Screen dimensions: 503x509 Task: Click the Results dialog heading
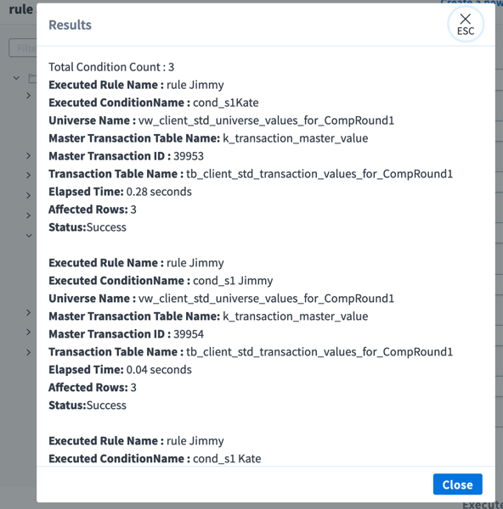(x=70, y=25)
